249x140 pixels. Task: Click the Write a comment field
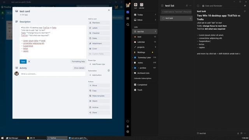coord(53,74)
